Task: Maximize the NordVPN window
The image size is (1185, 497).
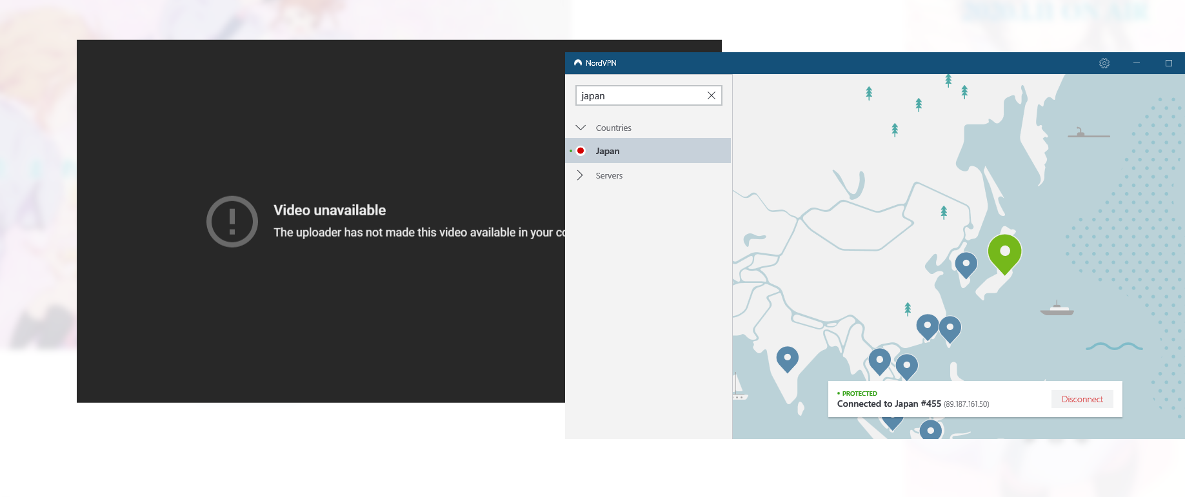Action: (x=1168, y=63)
